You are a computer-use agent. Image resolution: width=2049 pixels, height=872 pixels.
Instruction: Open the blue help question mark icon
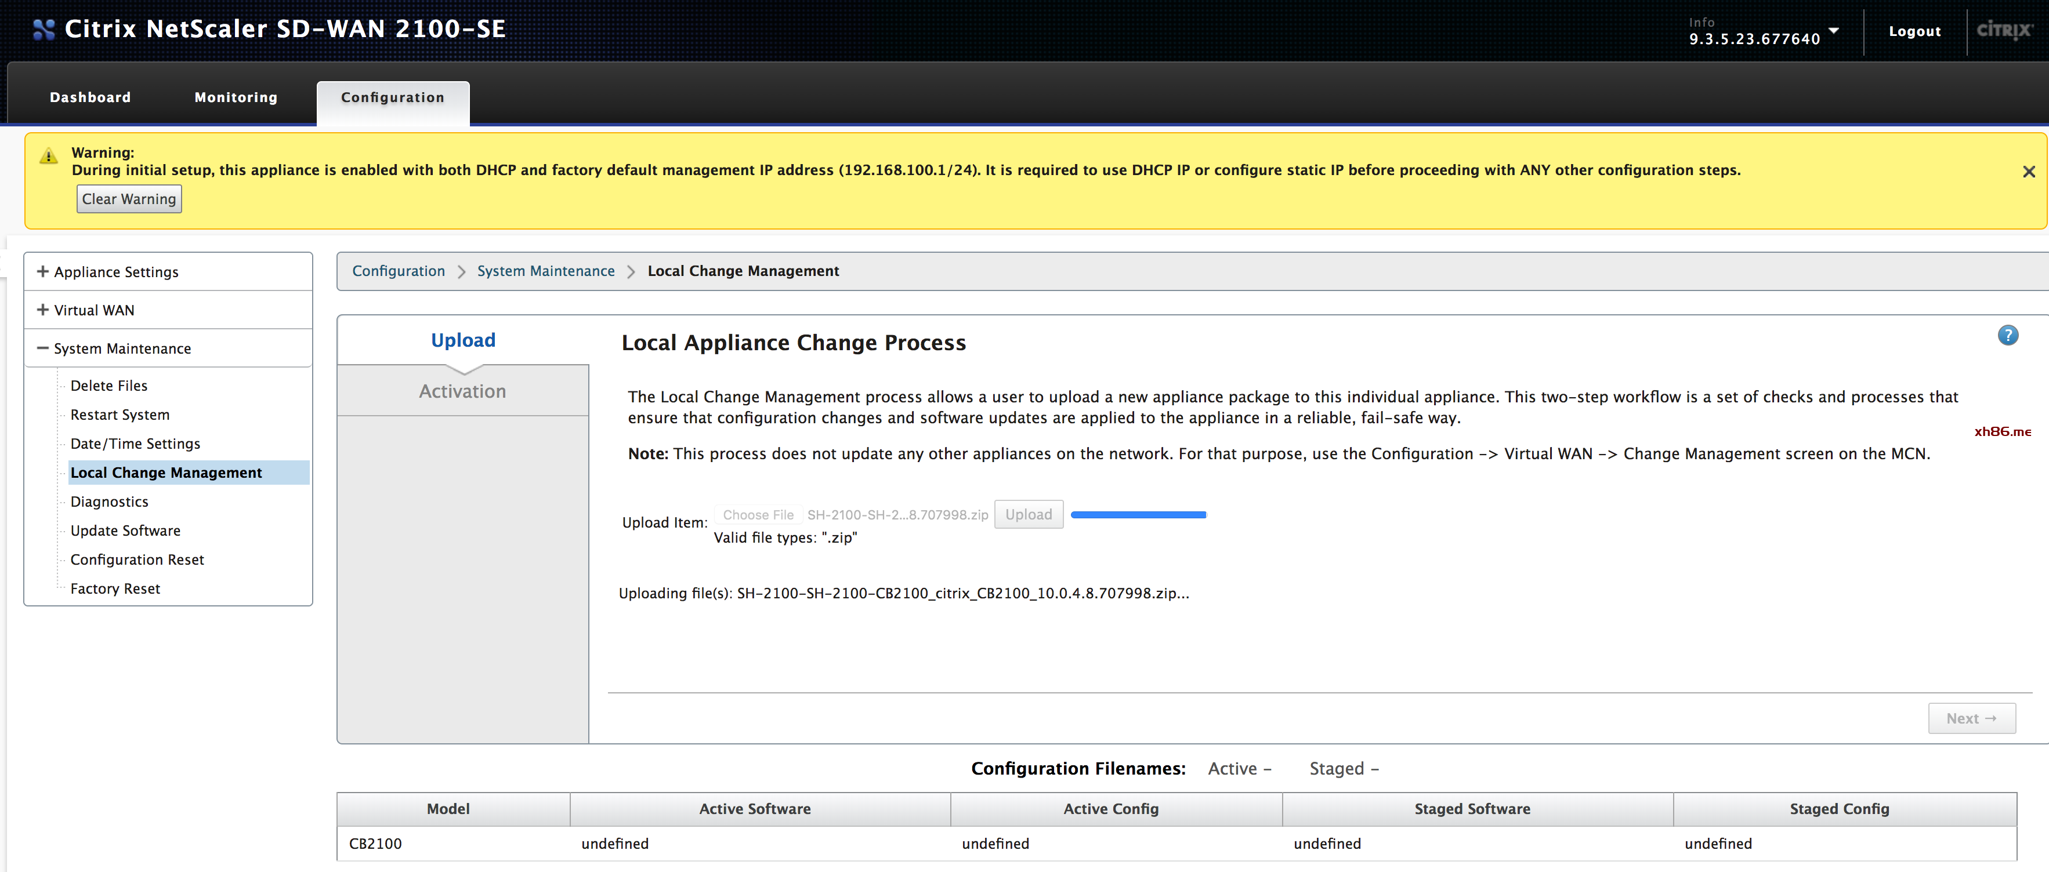point(2008,336)
